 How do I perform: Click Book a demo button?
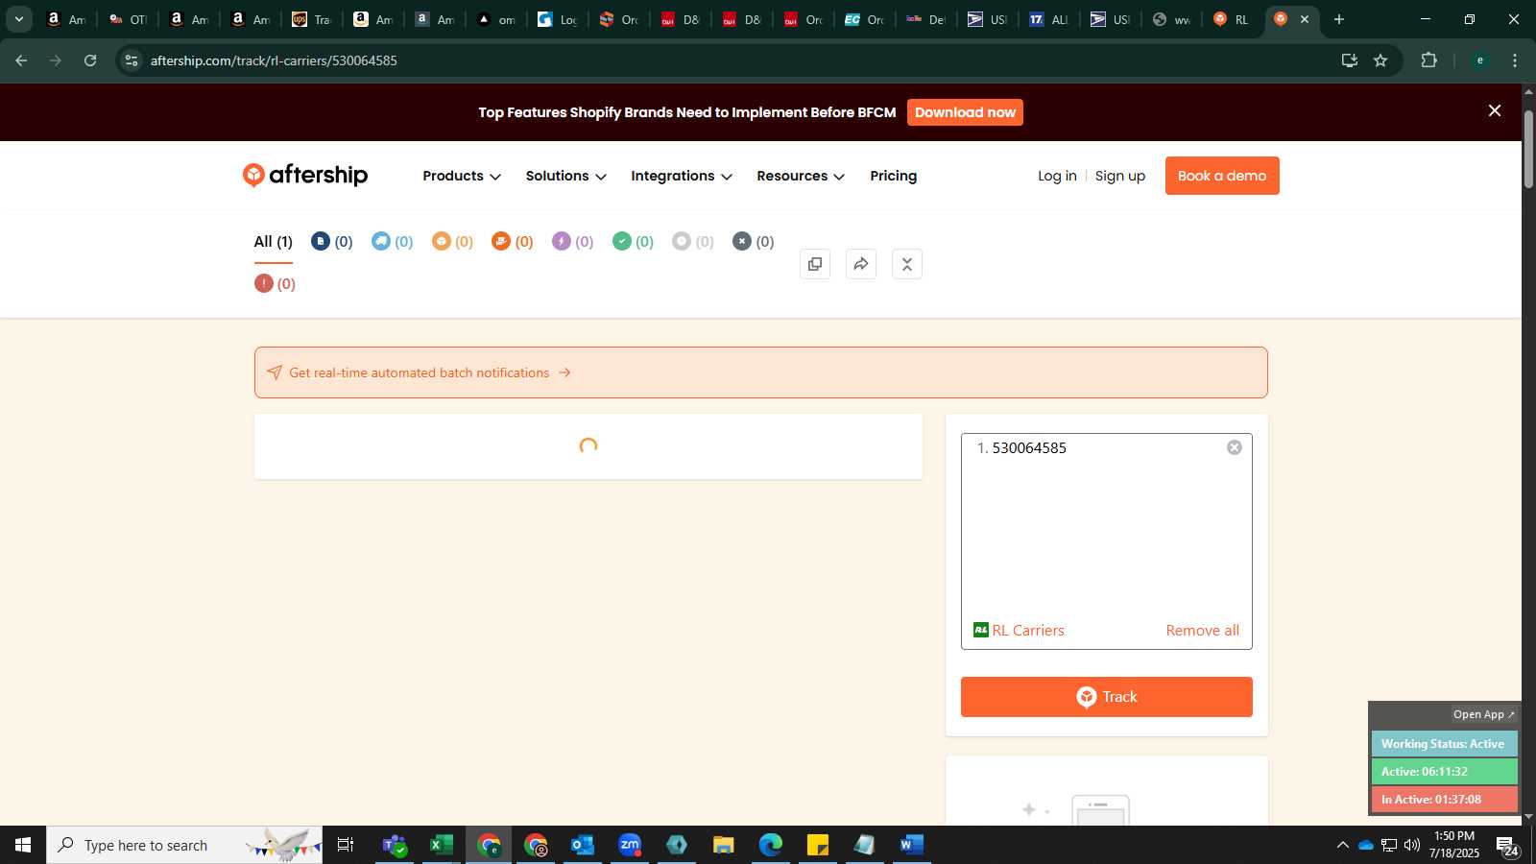[x=1222, y=176]
